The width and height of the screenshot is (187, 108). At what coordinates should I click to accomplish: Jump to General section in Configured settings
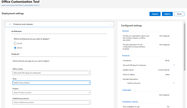(125, 31)
